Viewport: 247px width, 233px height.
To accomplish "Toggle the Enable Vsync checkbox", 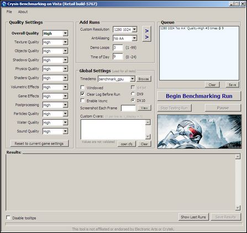I will [x=82, y=100].
